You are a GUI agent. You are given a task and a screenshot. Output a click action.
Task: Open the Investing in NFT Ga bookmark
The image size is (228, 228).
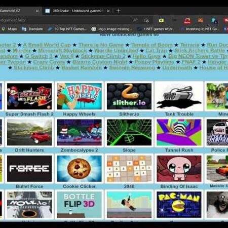200,29
